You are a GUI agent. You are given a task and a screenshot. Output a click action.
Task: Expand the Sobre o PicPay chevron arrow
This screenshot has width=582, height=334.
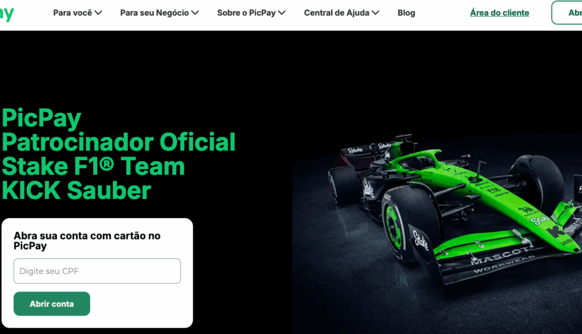(282, 13)
